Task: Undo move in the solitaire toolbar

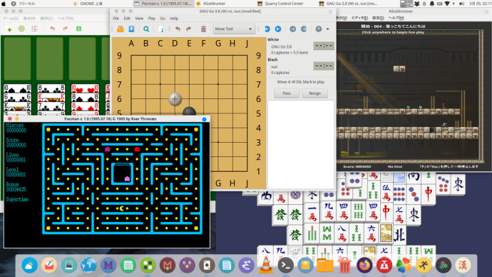Action: (x=52, y=29)
